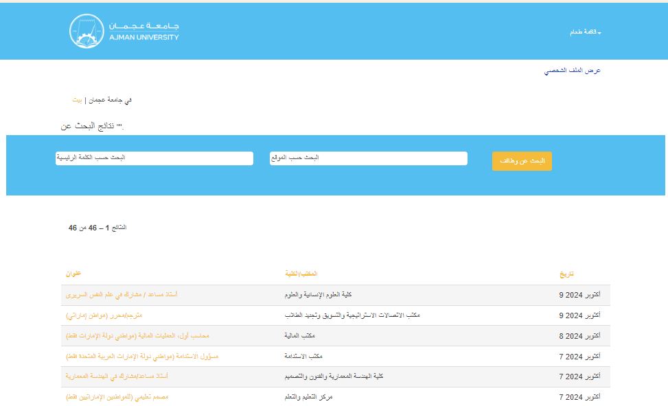Open the مسؤول الاستدامة sustainability officer job
This screenshot has width=668, height=406.
click(x=142, y=357)
